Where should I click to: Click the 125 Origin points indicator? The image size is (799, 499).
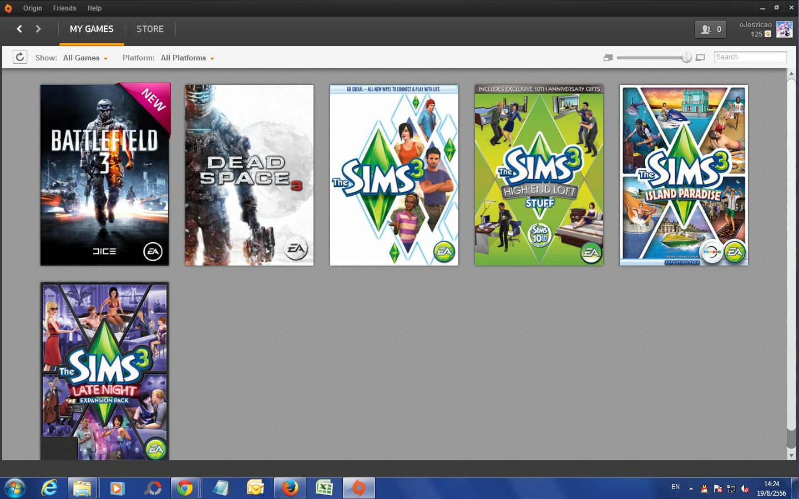coord(760,34)
